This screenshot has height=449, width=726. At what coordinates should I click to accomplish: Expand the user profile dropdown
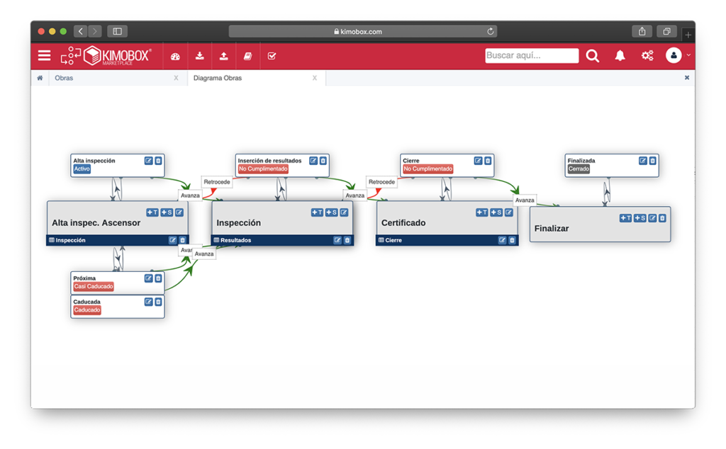(x=678, y=55)
